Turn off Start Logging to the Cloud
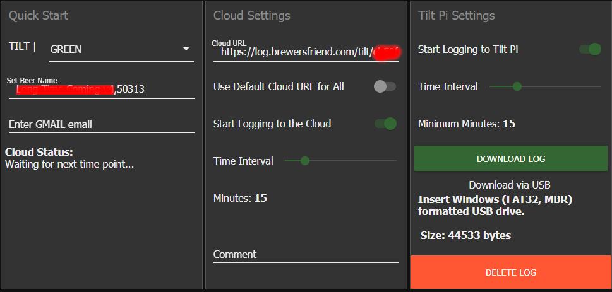The image size is (612, 292). pyautogui.click(x=386, y=124)
